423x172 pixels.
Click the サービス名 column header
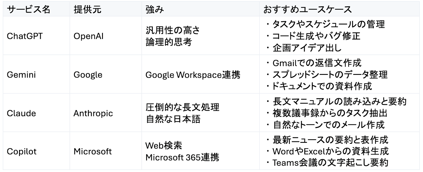pyautogui.click(x=29, y=9)
